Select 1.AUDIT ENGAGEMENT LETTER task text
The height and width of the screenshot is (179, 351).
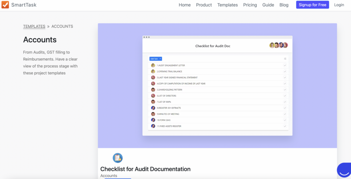171,65
